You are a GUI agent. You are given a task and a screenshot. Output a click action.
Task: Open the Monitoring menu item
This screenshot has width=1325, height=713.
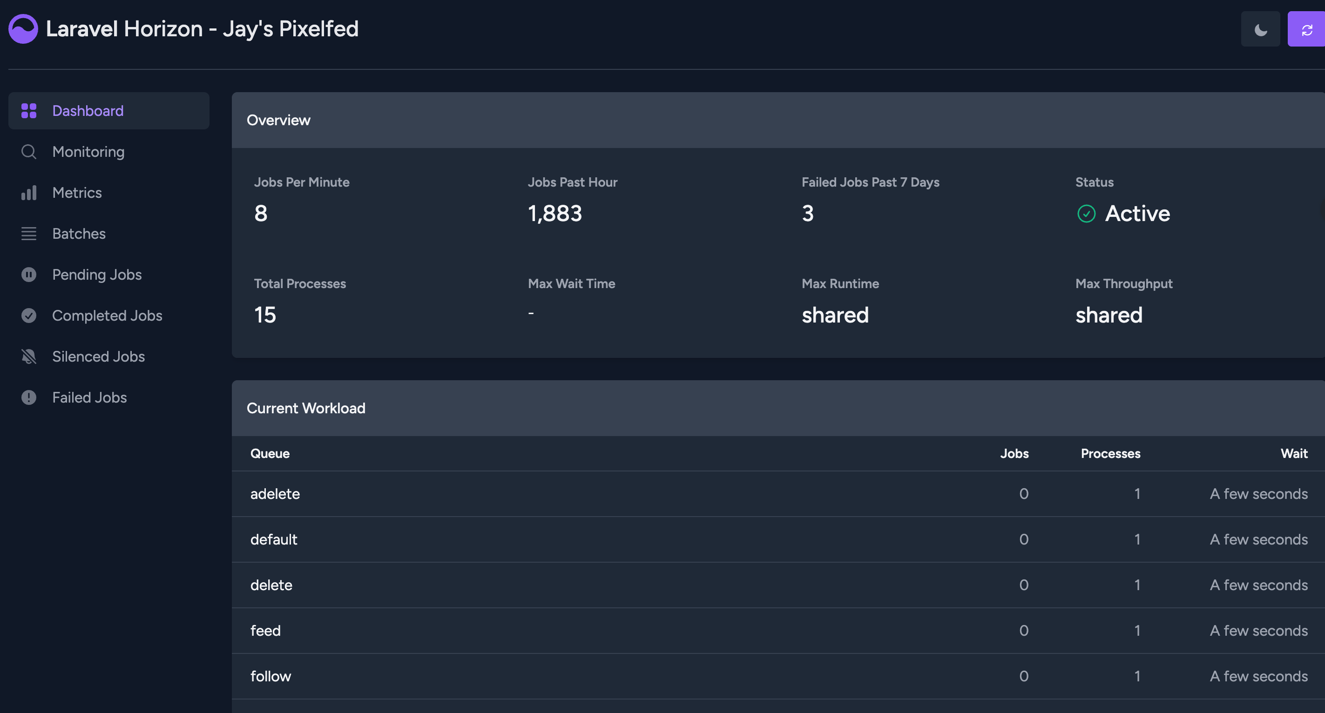[88, 152]
